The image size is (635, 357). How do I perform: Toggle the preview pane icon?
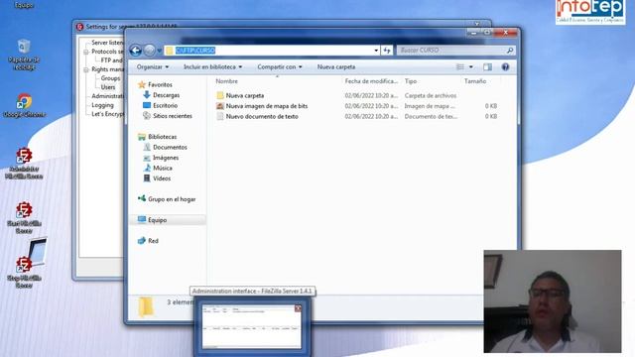tap(487, 66)
